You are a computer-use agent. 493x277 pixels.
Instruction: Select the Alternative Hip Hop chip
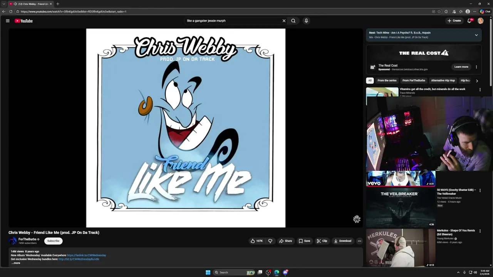443,80
